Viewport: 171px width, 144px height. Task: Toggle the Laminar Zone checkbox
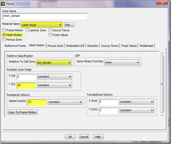click(x=27, y=30)
